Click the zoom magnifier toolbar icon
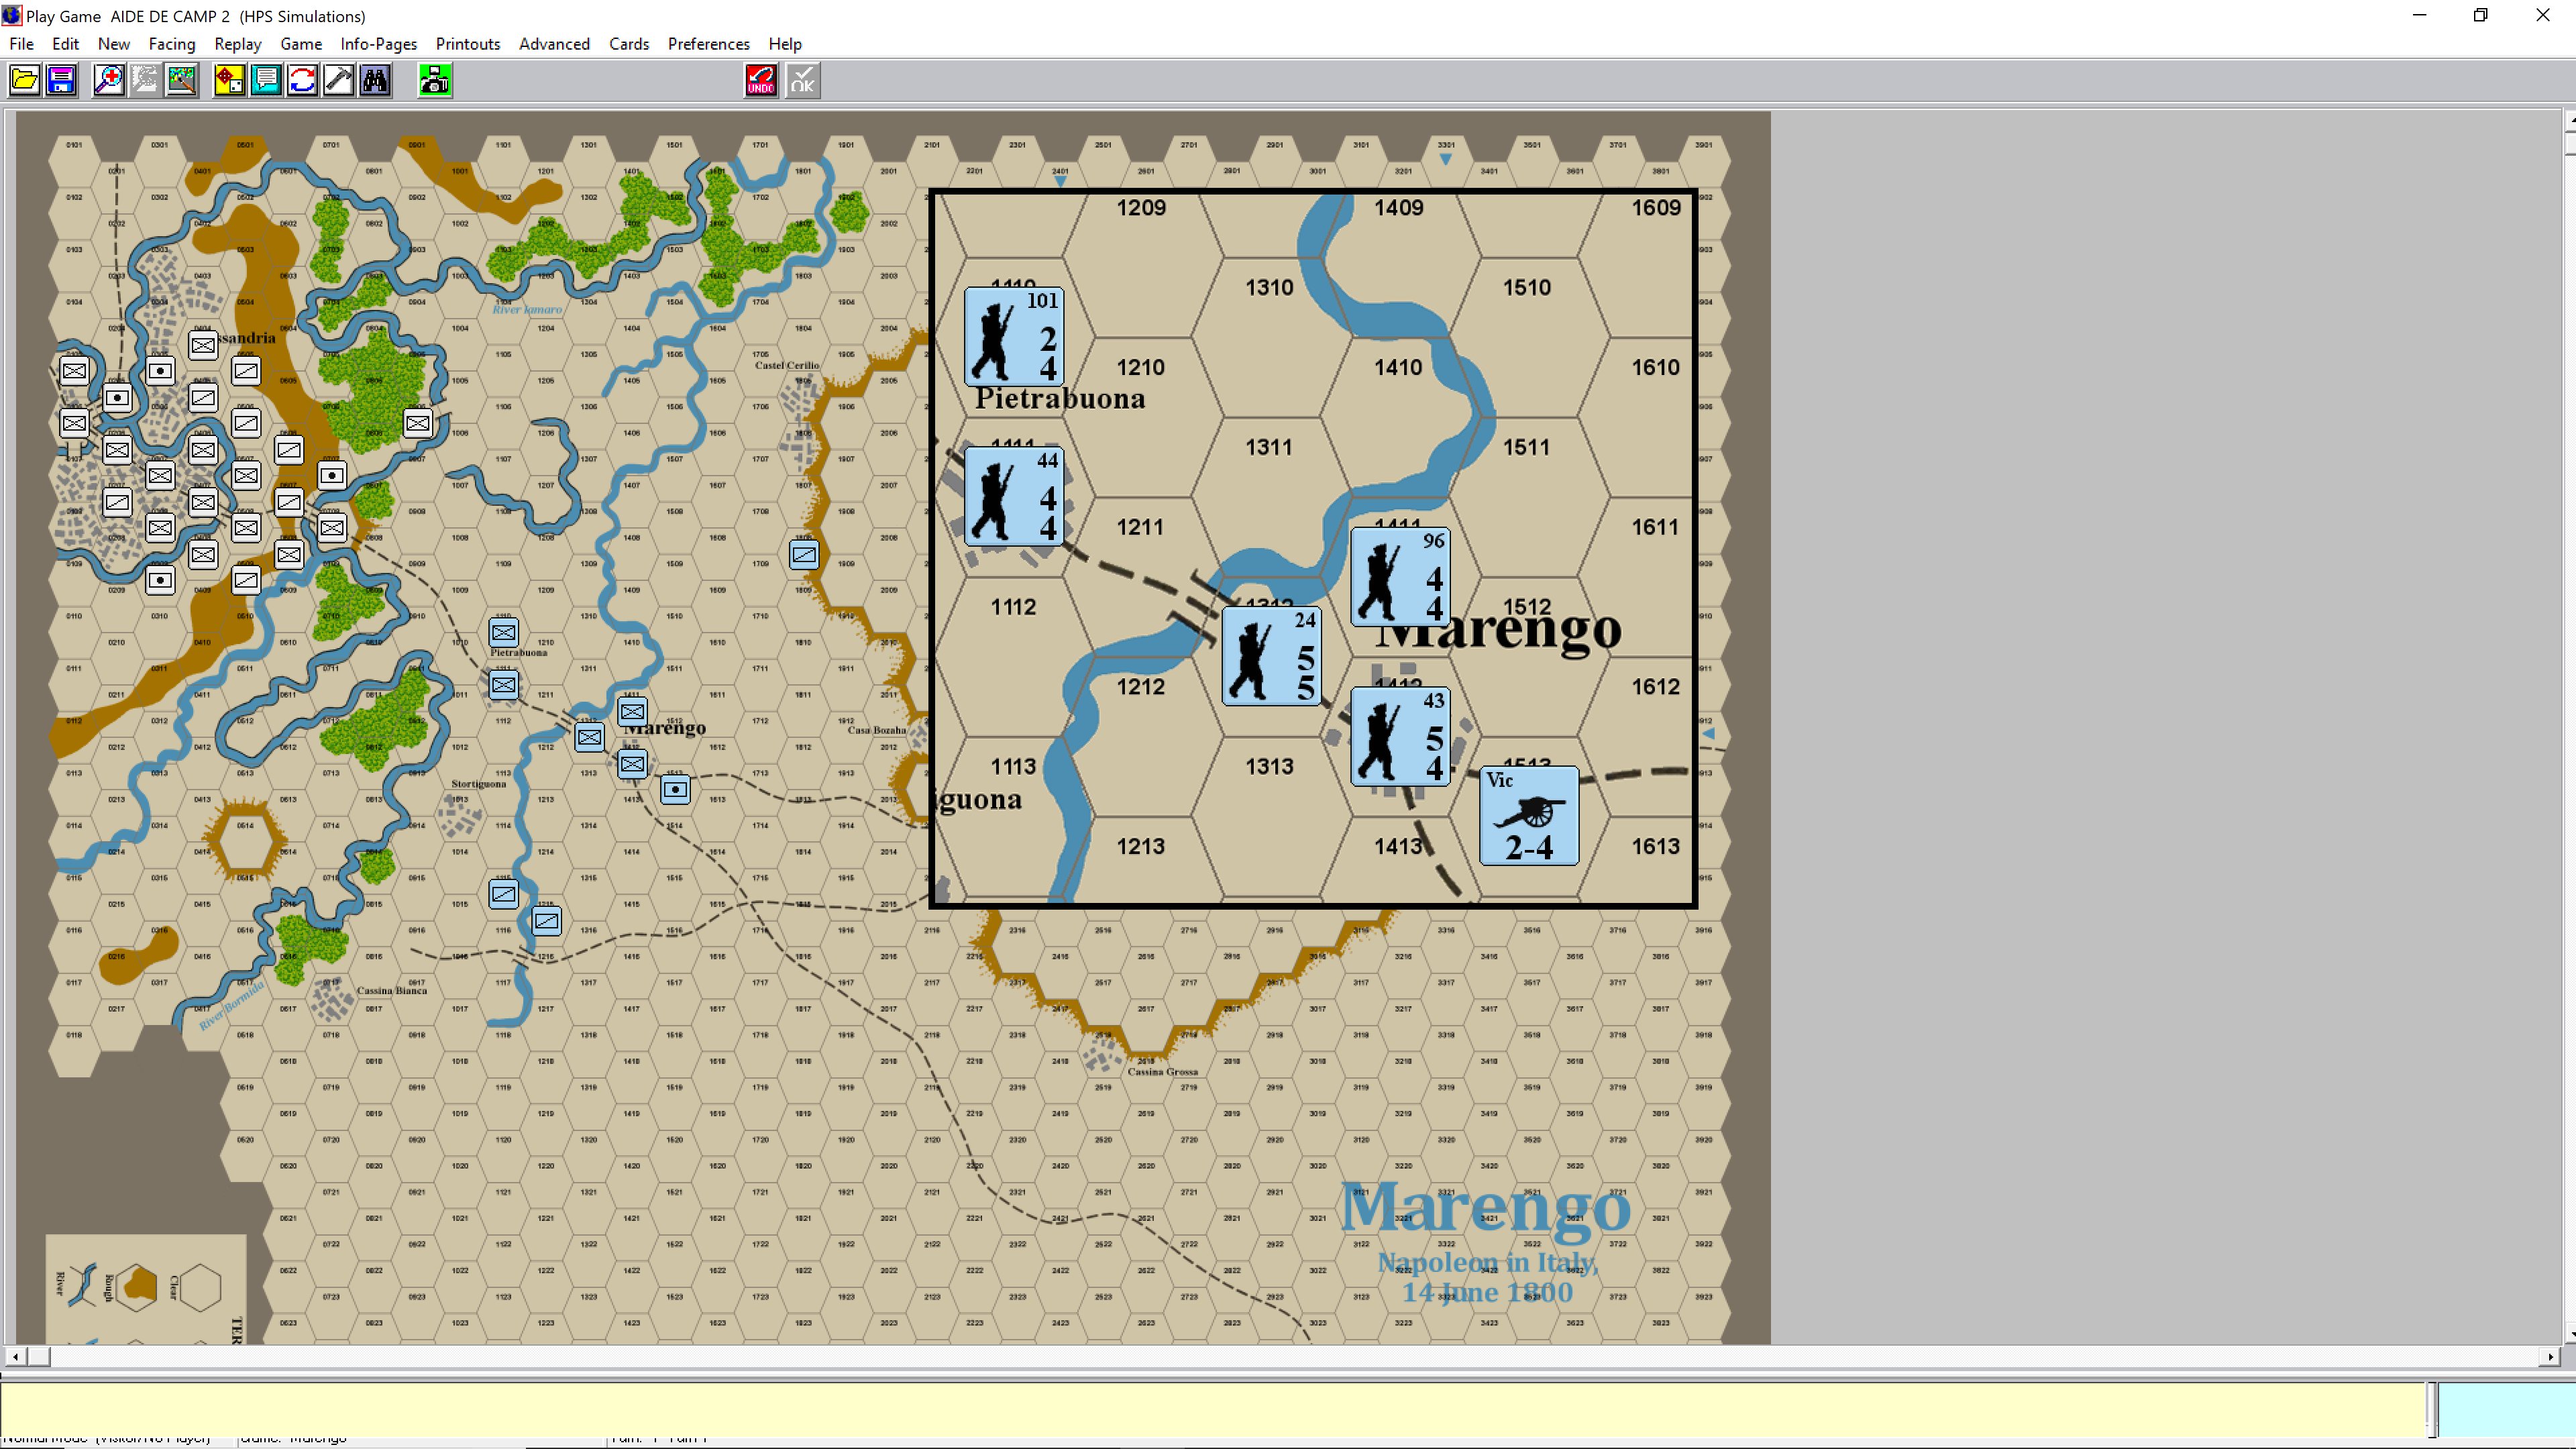2576x1449 pixels. [109, 80]
